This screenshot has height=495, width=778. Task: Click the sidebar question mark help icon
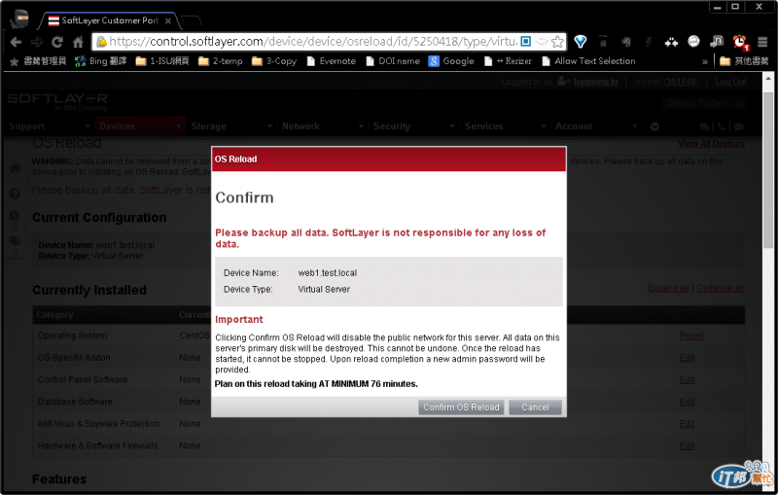click(15, 194)
